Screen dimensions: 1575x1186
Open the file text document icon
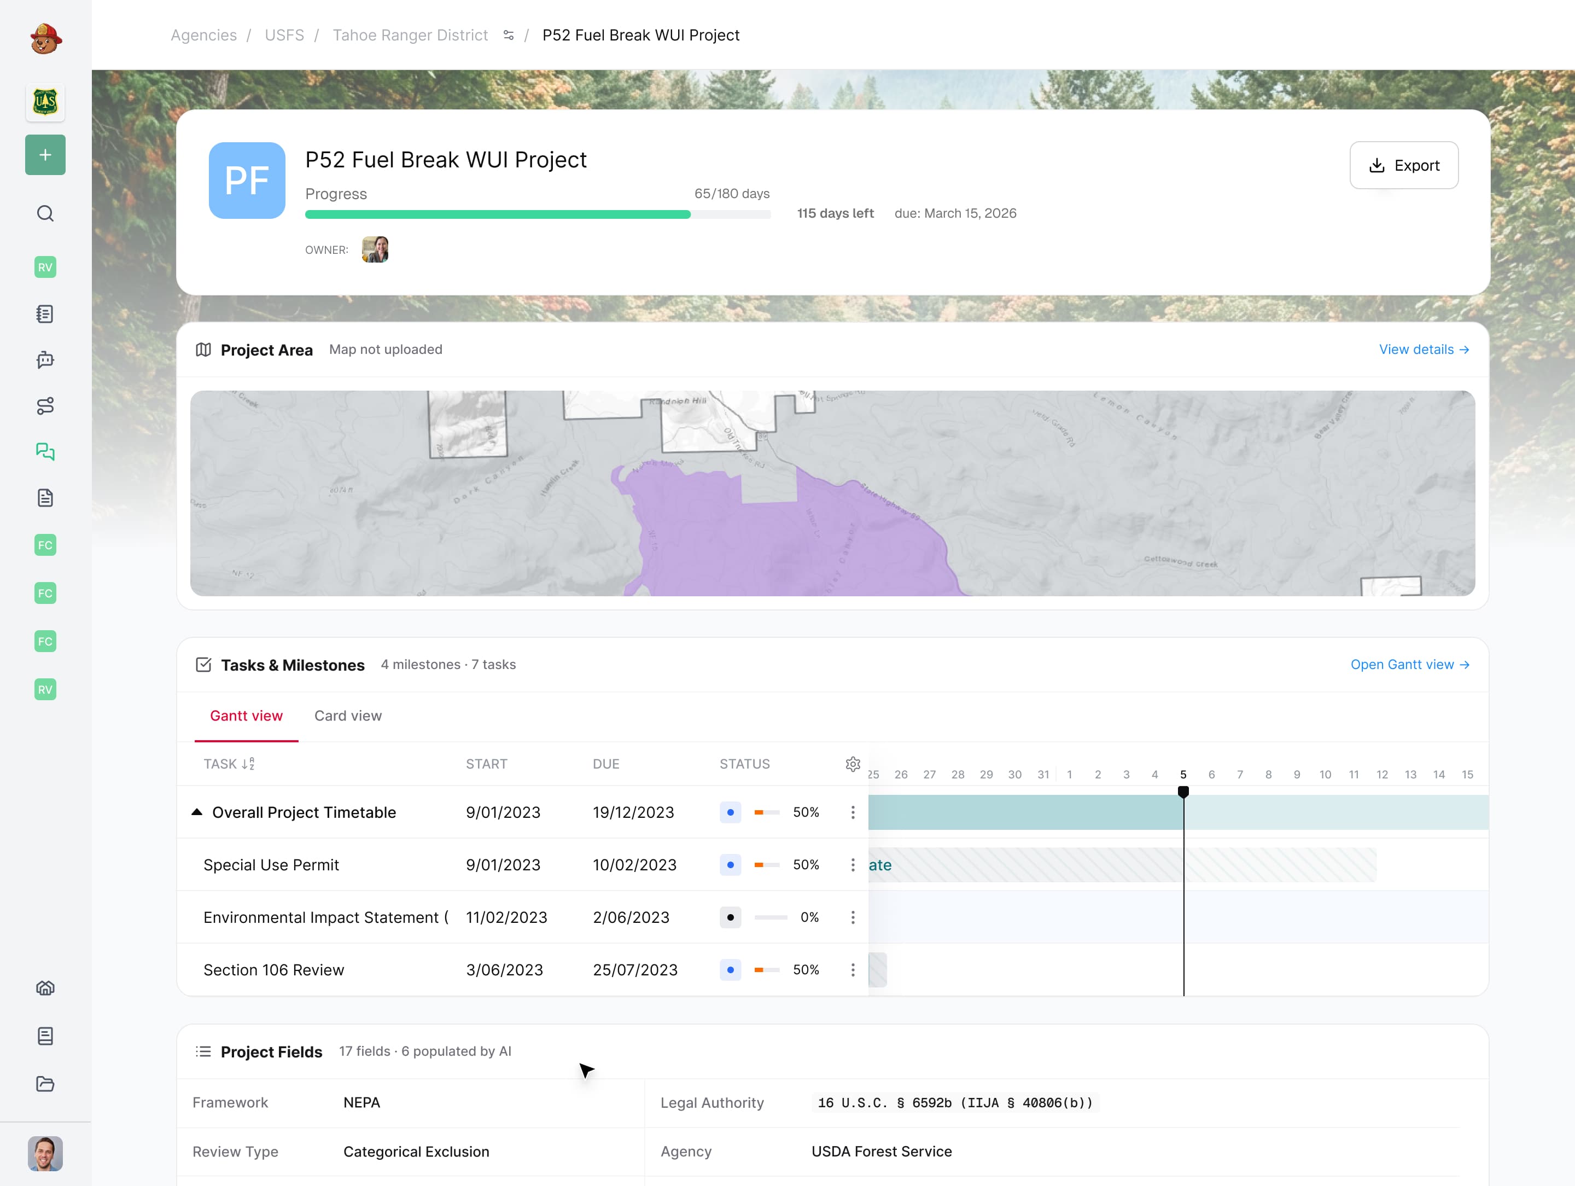pyautogui.click(x=45, y=498)
